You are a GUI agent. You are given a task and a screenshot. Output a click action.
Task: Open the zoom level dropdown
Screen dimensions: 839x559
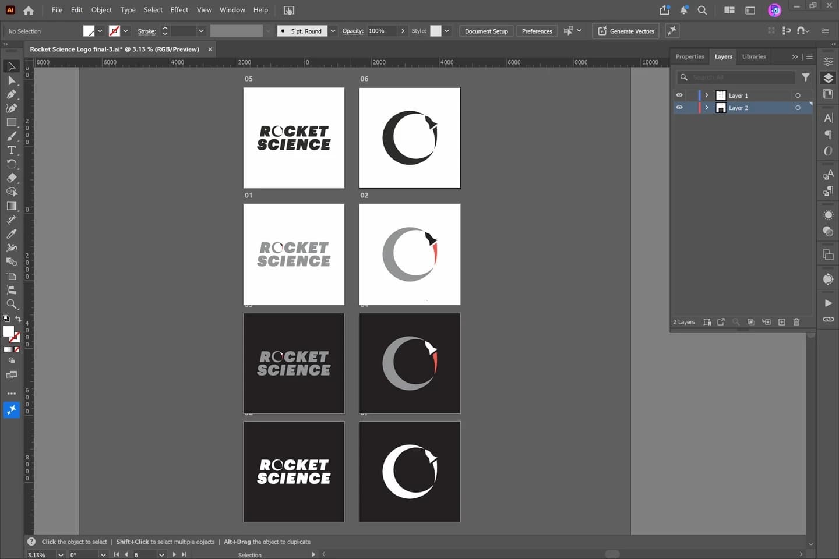[x=61, y=555]
